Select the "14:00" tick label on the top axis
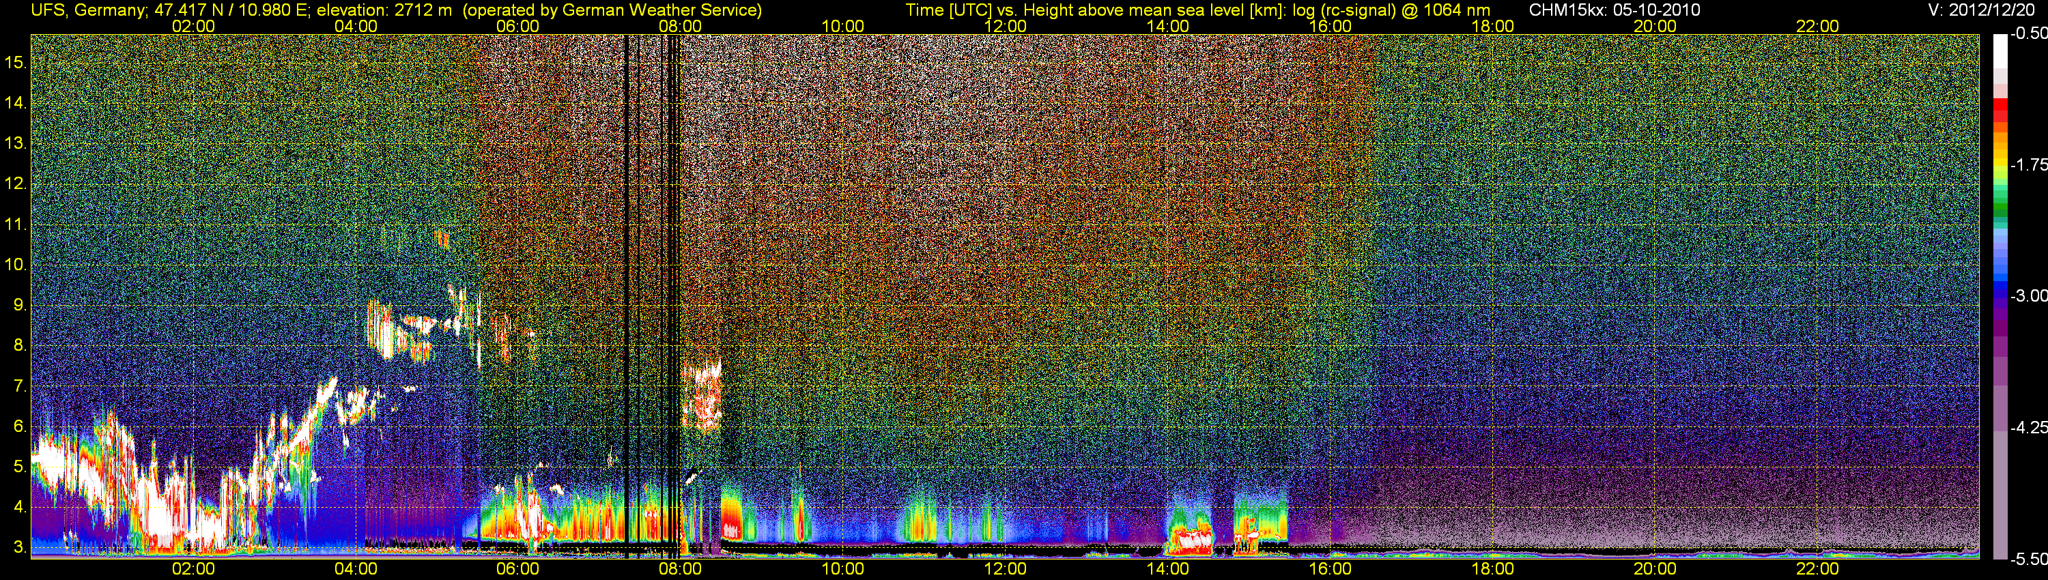 click(1168, 26)
